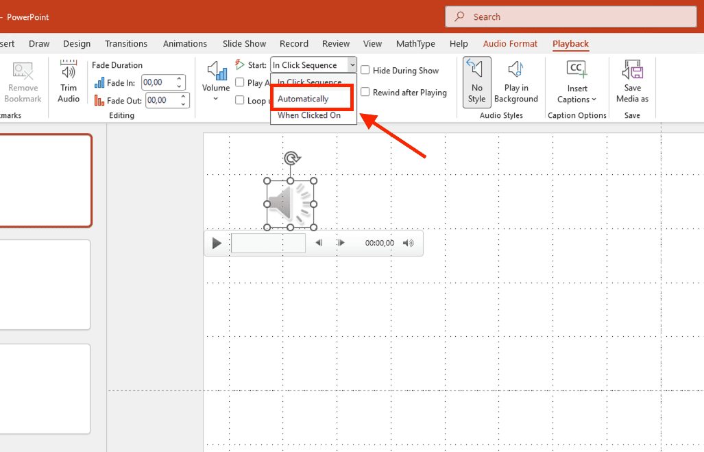
Task: Open the Design tab
Action: point(77,44)
